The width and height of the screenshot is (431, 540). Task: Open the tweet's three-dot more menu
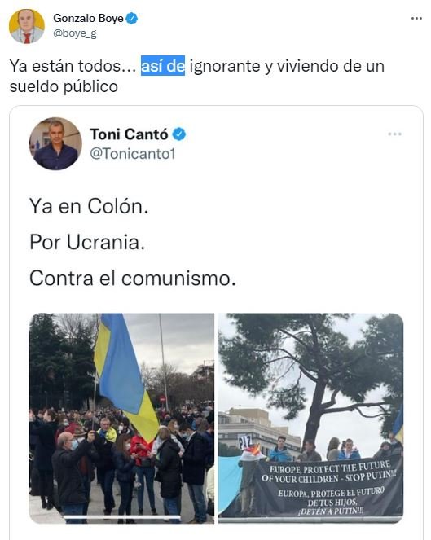coord(416,18)
